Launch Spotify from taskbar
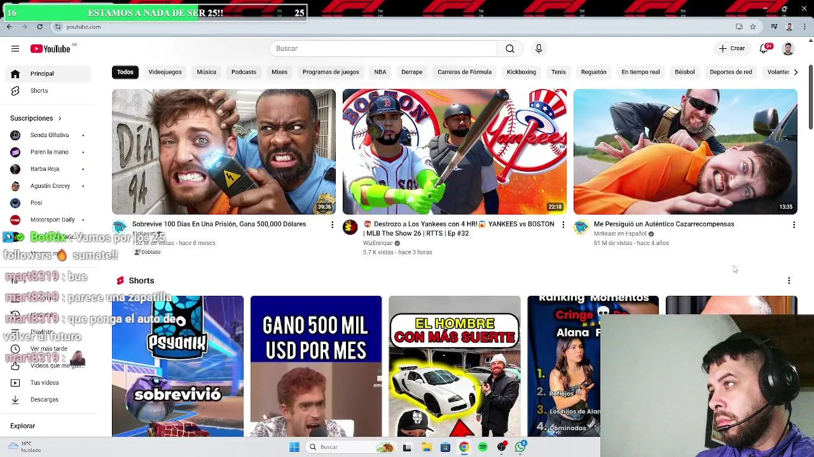Image resolution: width=814 pixels, height=457 pixels. tap(483, 447)
